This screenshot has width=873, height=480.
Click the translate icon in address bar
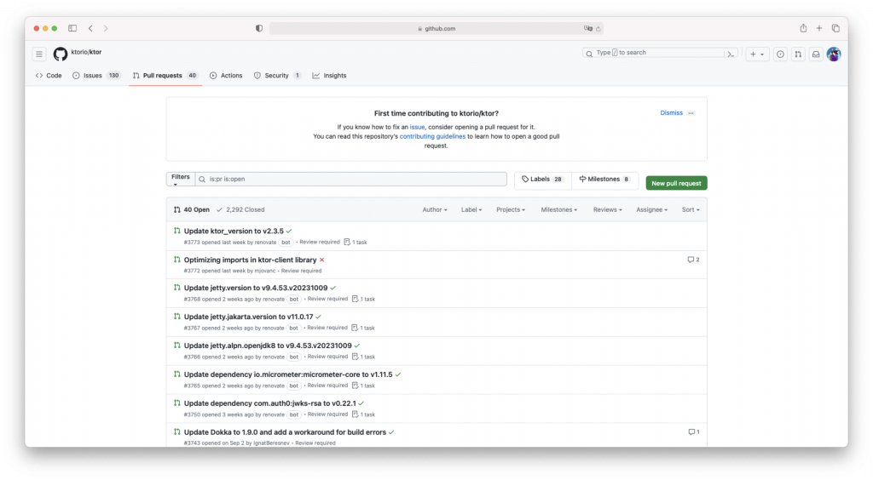click(588, 28)
